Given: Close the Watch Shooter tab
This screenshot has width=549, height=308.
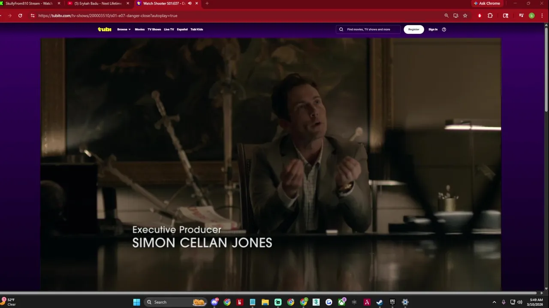Looking at the screenshot, I should (x=197, y=3).
